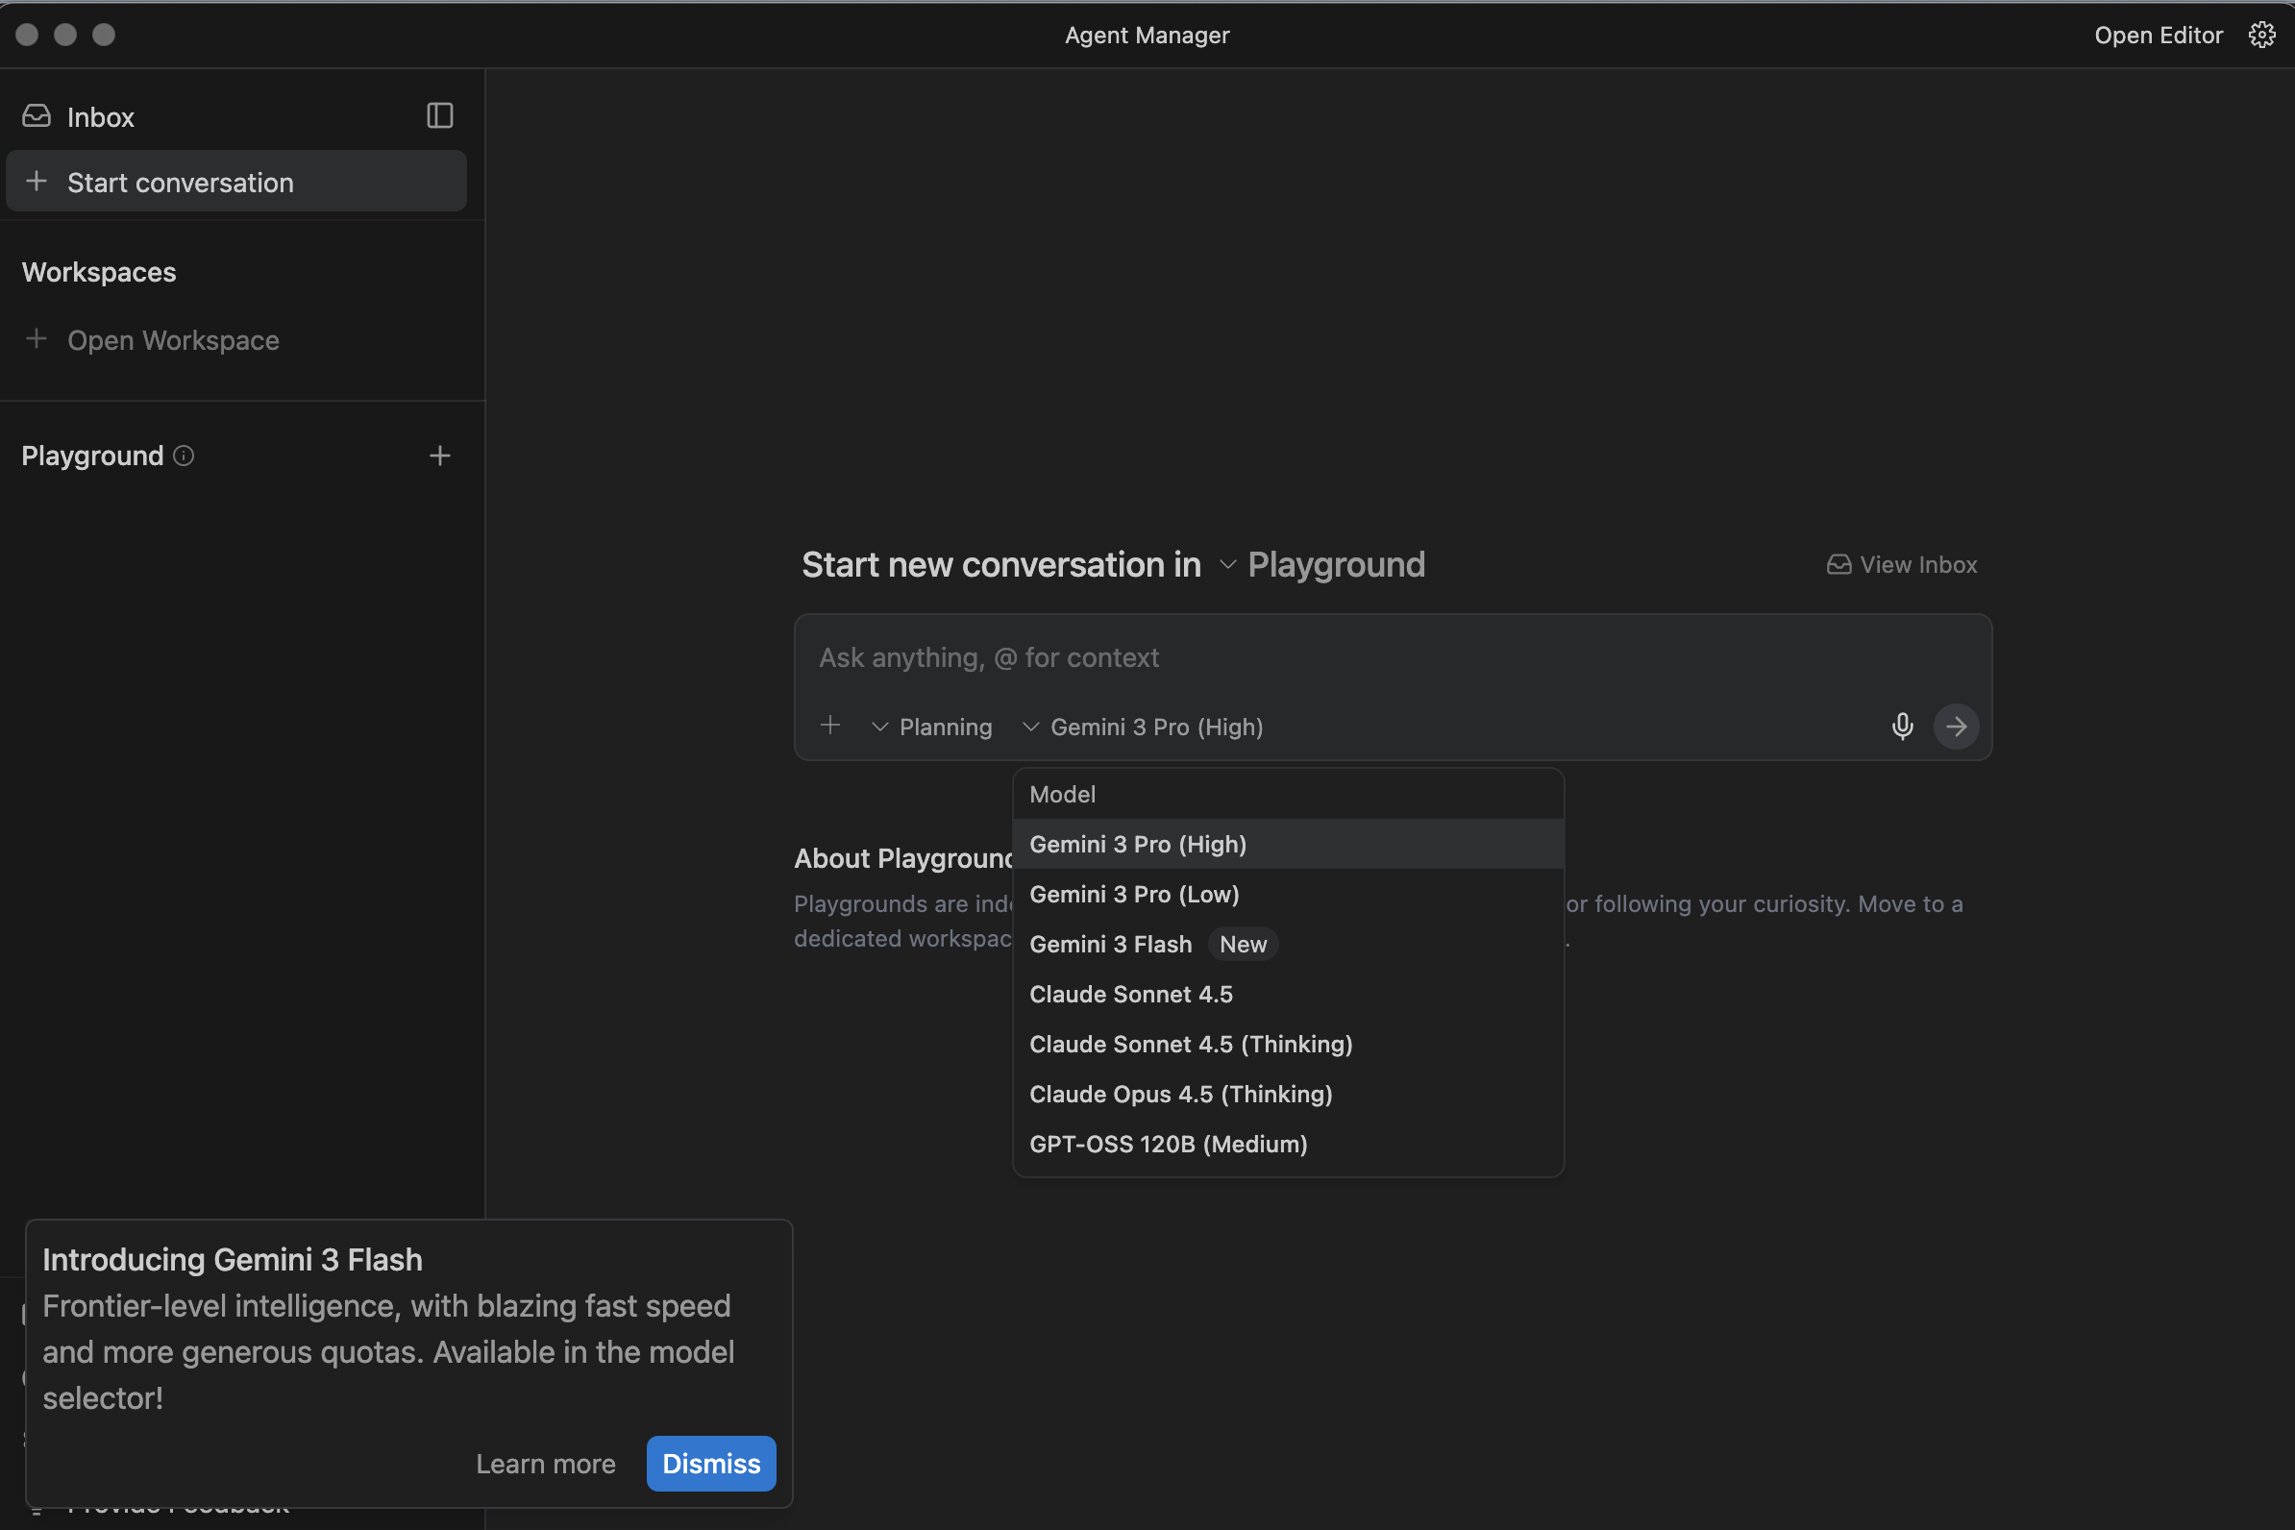Click the Introducing Gemini 3 Flash title
2295x1530 pixels.
[x=233, y=1260]
